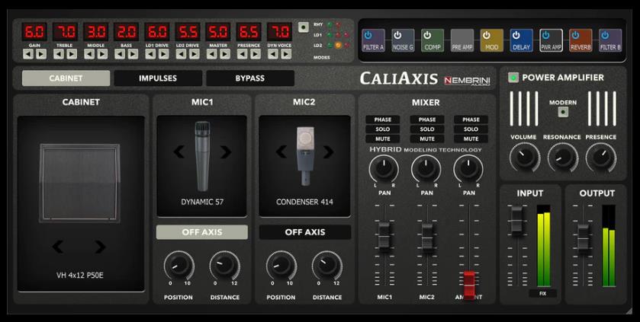Increase Treble with right arrow

click(x=72, y=54)
